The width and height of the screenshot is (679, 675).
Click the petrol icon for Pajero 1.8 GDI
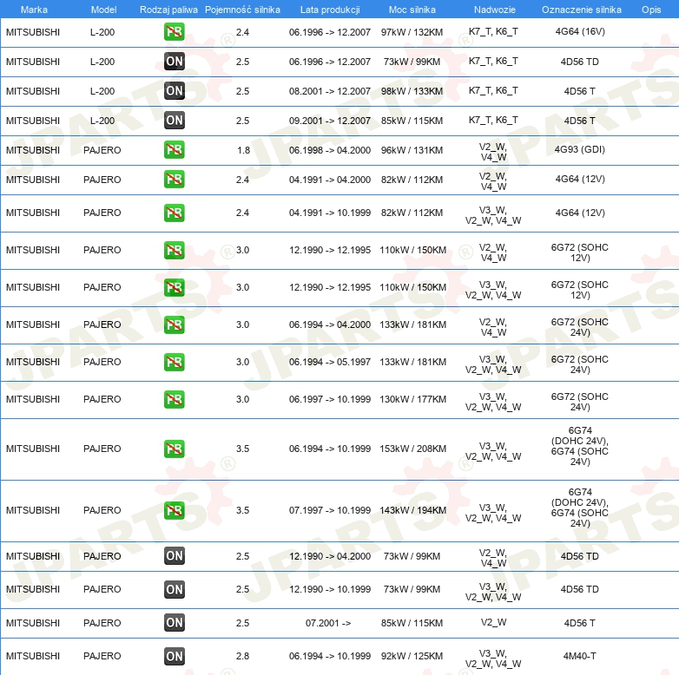point(175,150)
